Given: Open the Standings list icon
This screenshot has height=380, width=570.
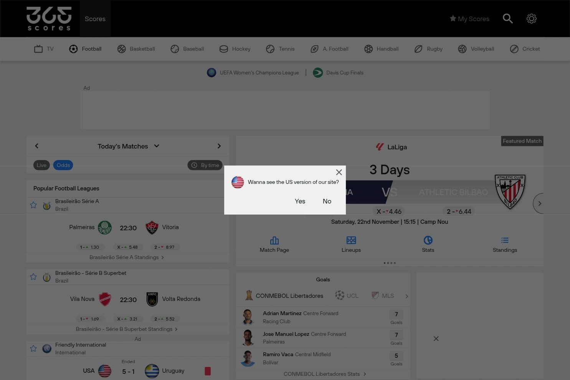Looking at the screenshot, I should (x=505, y=240).
